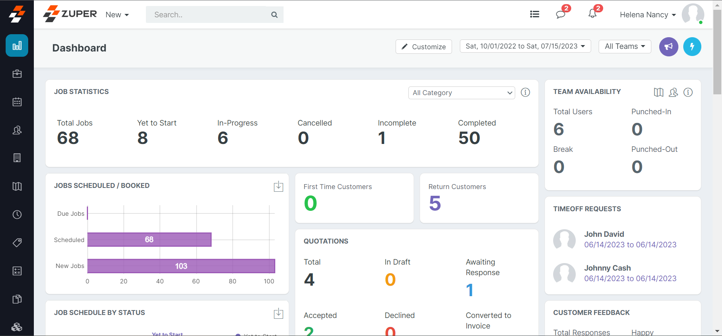Image resolution: width=722 pixels, height=336 pixels.
Task: Expand the All Category dropdown
Action: pos(461,93)
